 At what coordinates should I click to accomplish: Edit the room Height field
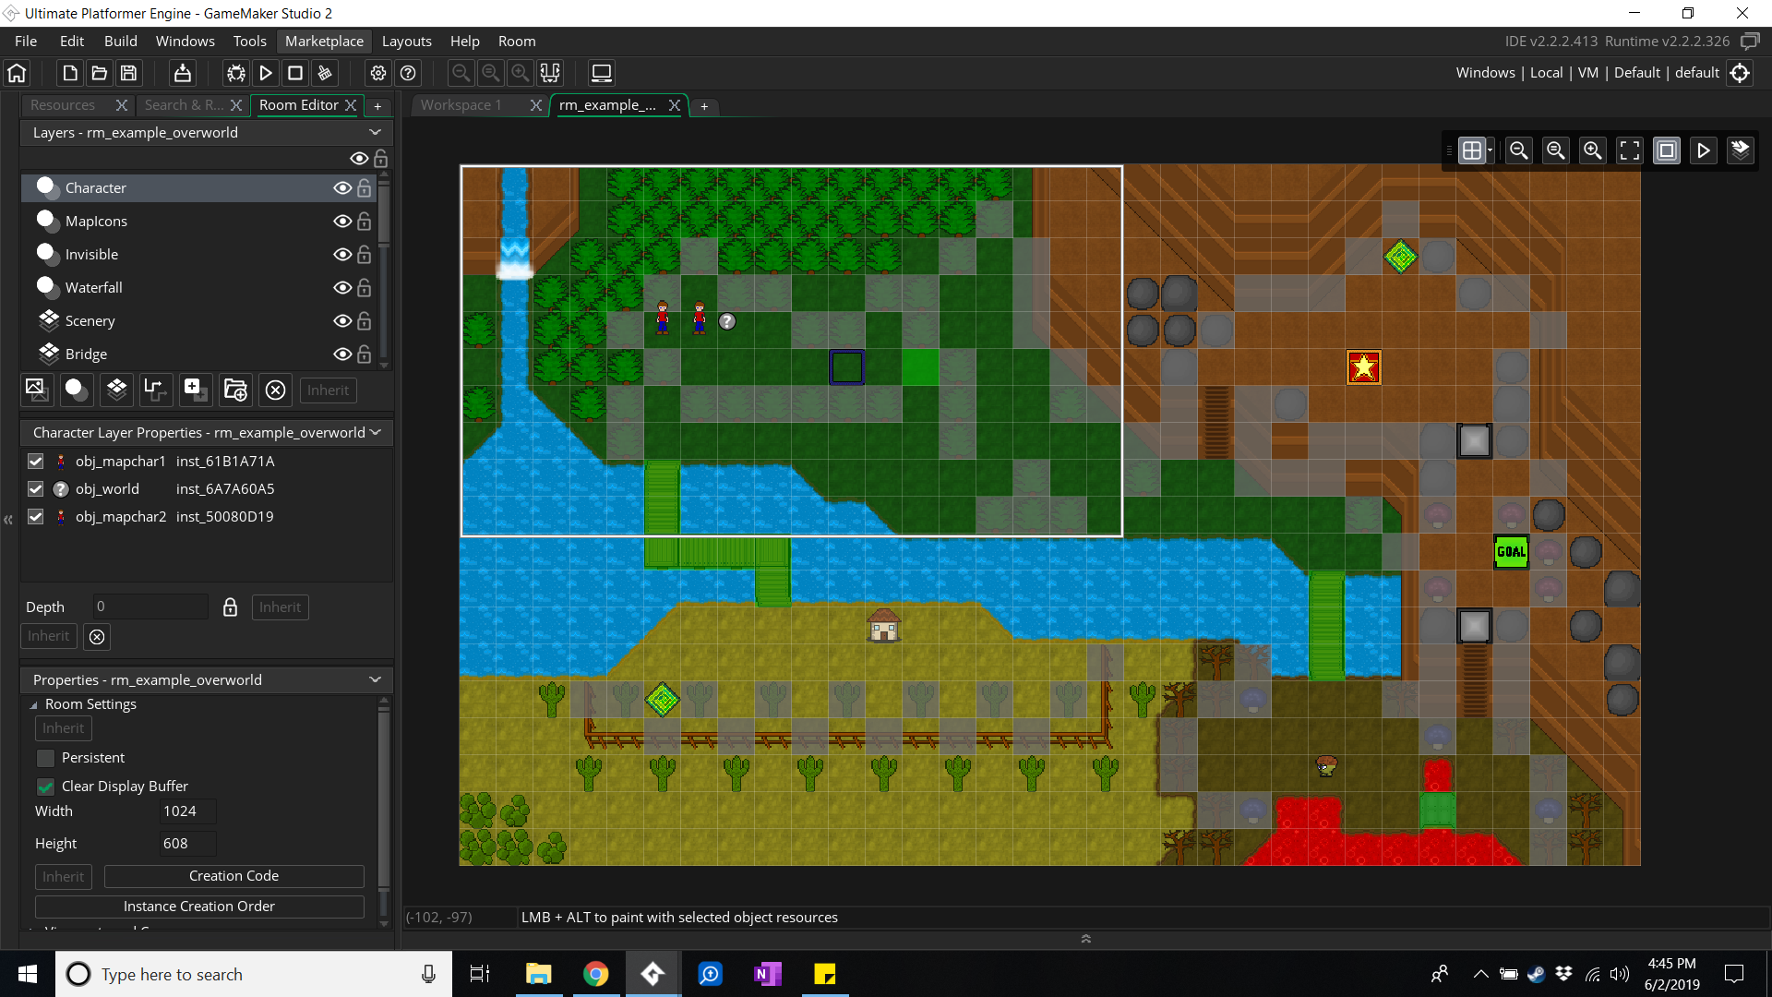[187, 844]
